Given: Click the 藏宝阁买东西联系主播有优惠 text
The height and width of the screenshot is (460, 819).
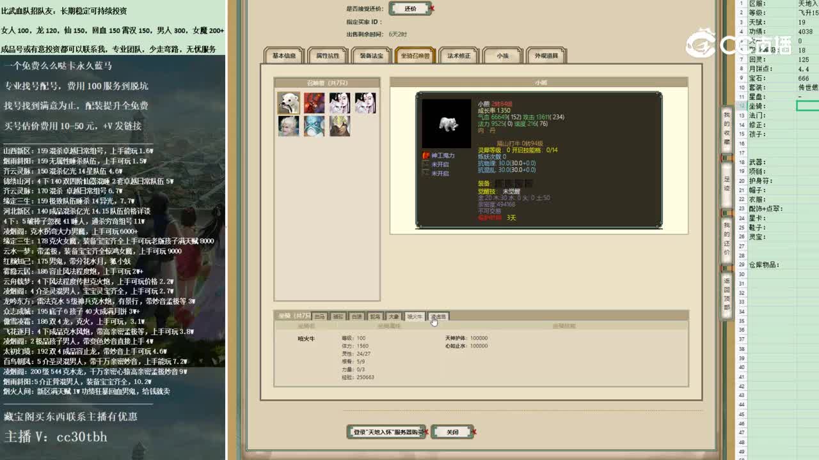Looking at the screenshot, I should 70,417.
